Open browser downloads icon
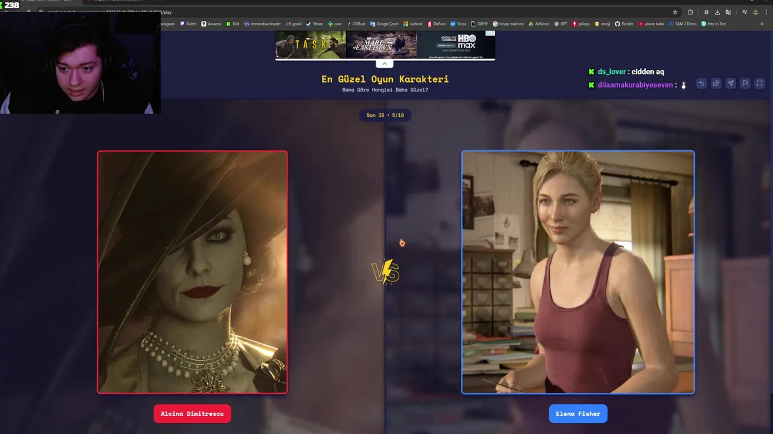773x434 pixels. pos(717,12)
